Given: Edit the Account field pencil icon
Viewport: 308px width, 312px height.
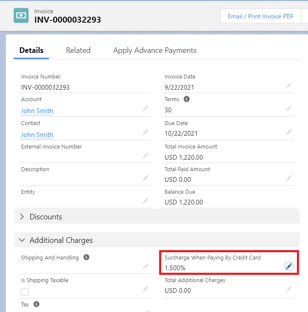Looking at the screenshot, I should click(146, 108).
